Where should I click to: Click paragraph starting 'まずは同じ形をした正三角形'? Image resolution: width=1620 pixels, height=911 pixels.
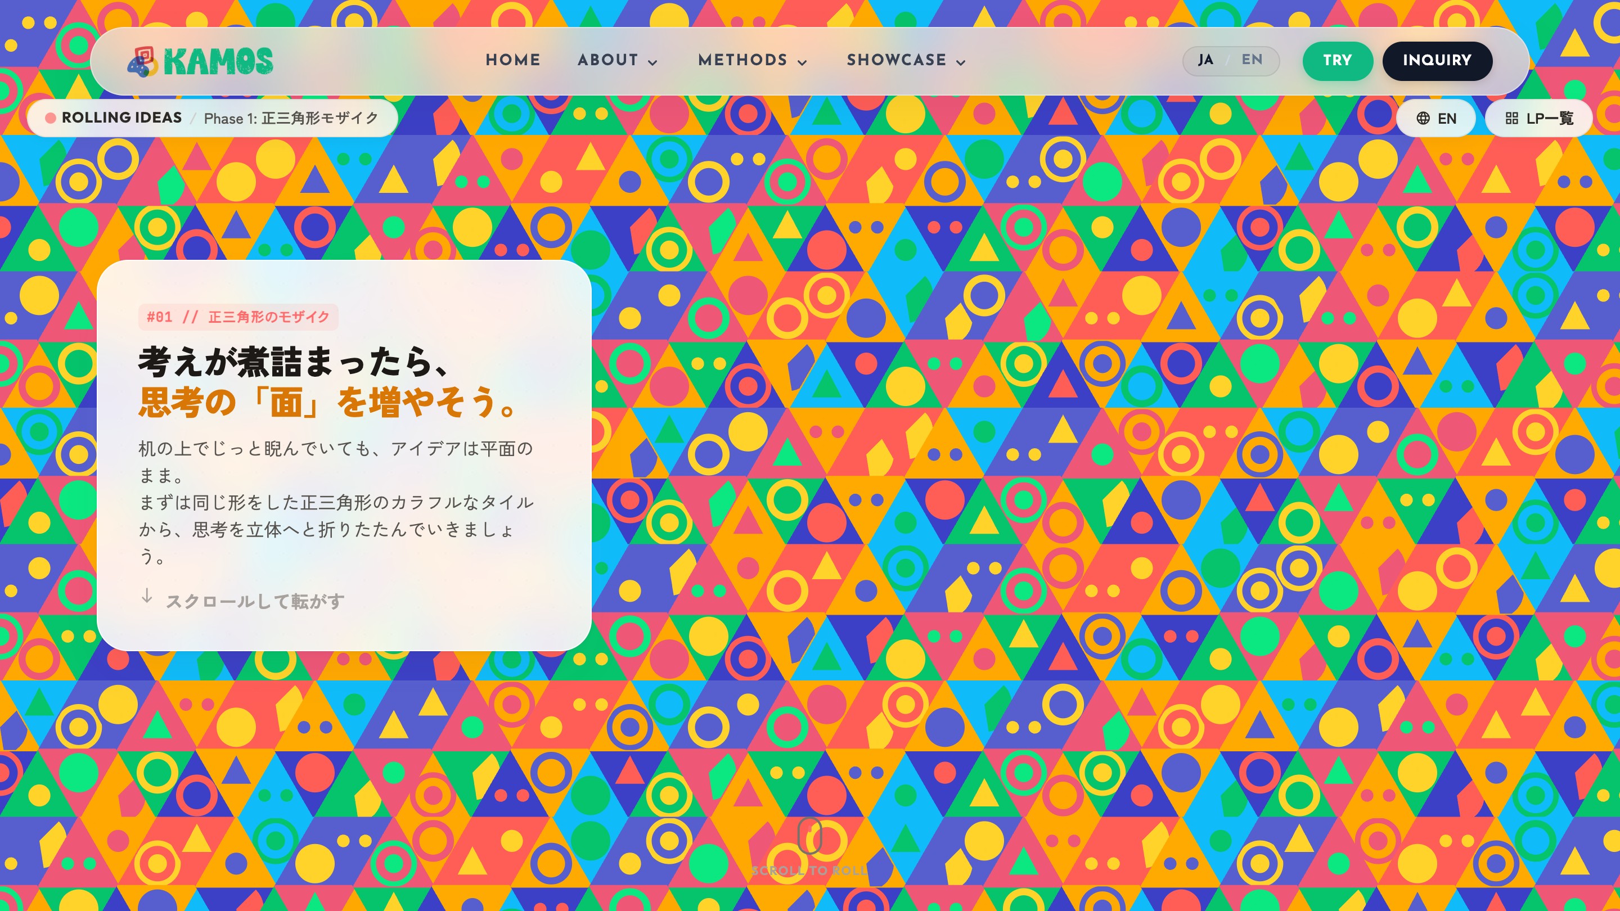(336, 529)
